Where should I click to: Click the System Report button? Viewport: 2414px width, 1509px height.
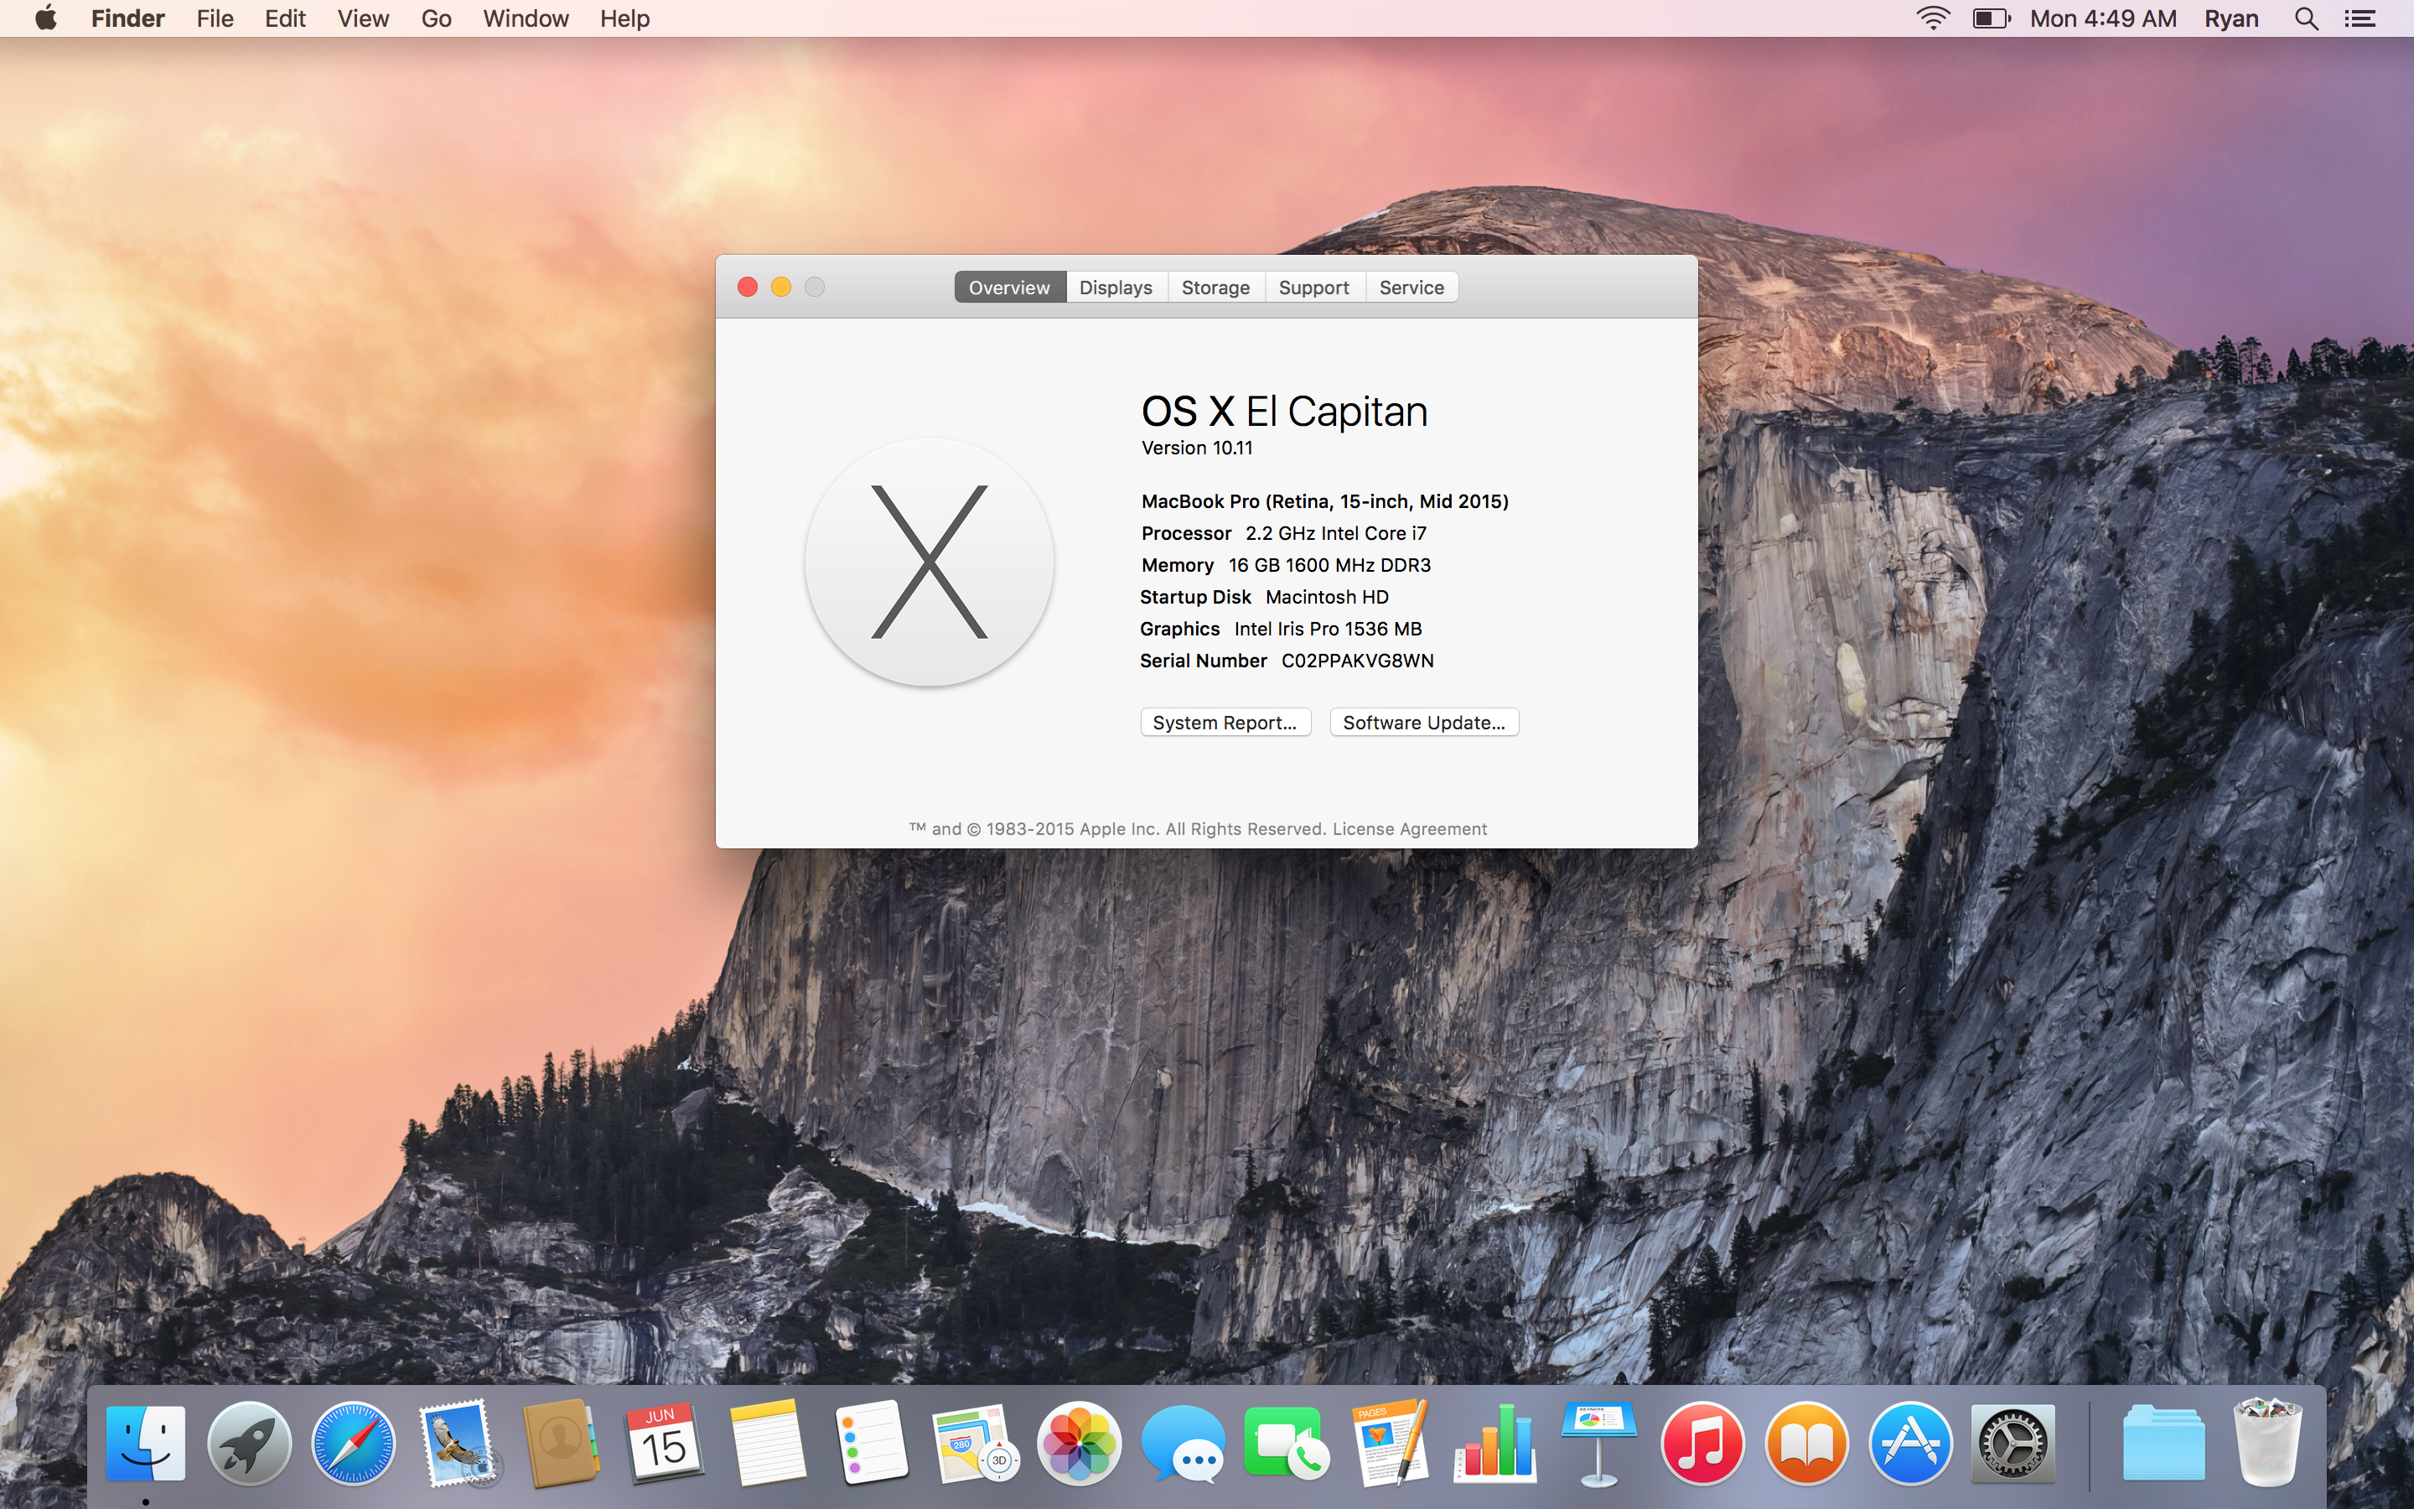[x=1225, y=722]
